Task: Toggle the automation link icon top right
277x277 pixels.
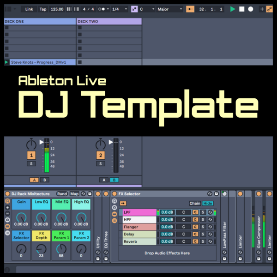Action: tap(270, 9)
